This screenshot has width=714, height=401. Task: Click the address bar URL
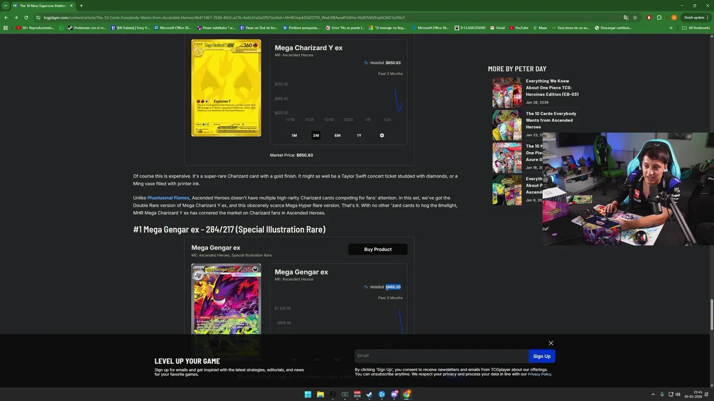click(x=223, y=17)
